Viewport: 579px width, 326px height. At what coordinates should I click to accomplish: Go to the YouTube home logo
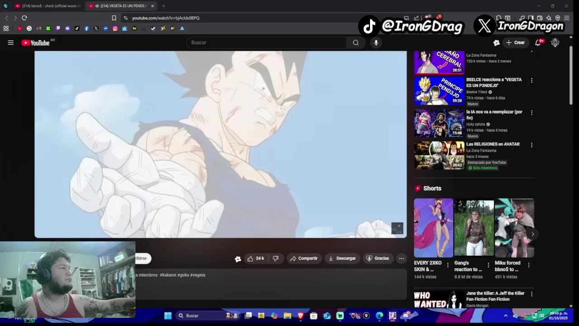click(x=35, y=43)
